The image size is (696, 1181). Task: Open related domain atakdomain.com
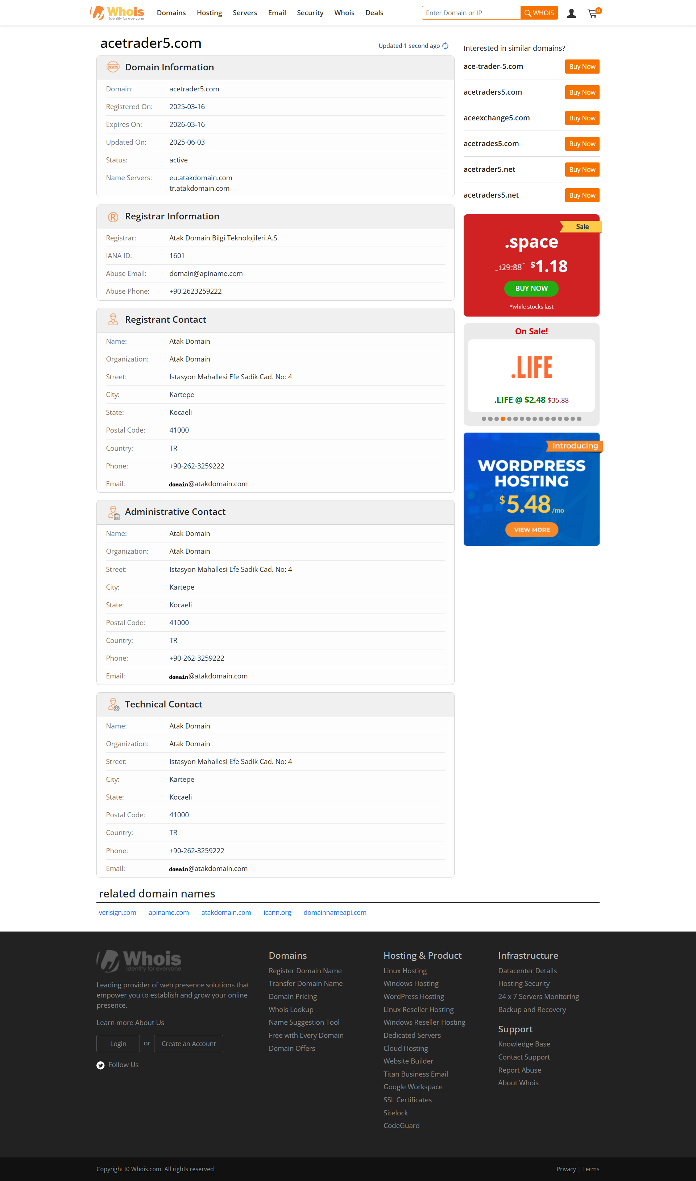coord(226,912)
